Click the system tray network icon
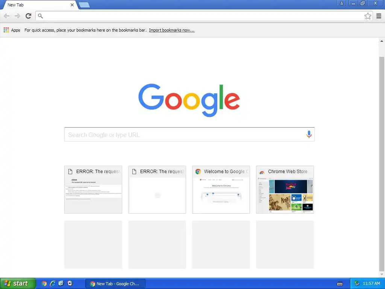Image resolution: width=385 pixels, height=289 pixels. pos(357,284)
